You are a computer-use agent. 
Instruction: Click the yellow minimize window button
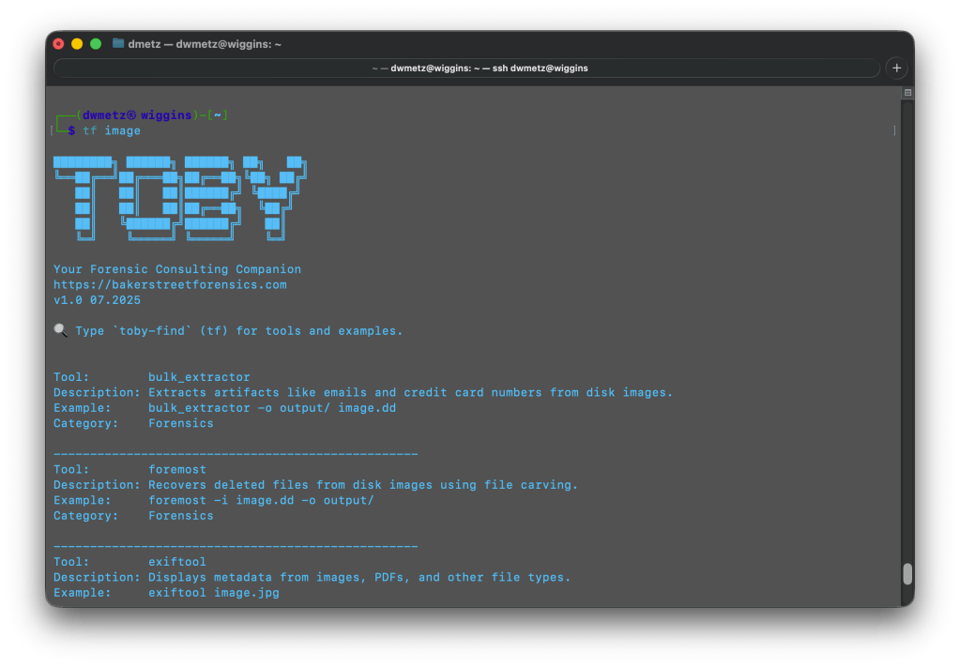[77, 43]
